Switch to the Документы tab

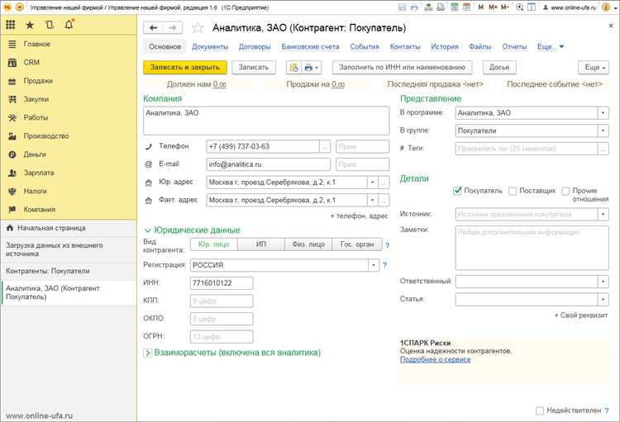click(210, 46)
